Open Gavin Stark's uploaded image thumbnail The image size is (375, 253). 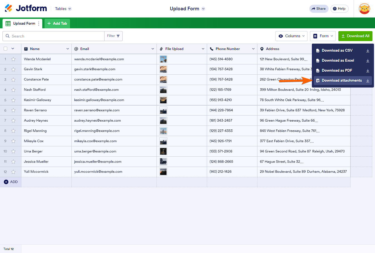pos(163,69)
